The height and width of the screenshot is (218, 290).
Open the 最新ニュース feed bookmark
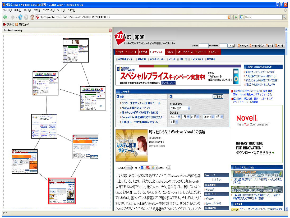(x=22, y=24)
